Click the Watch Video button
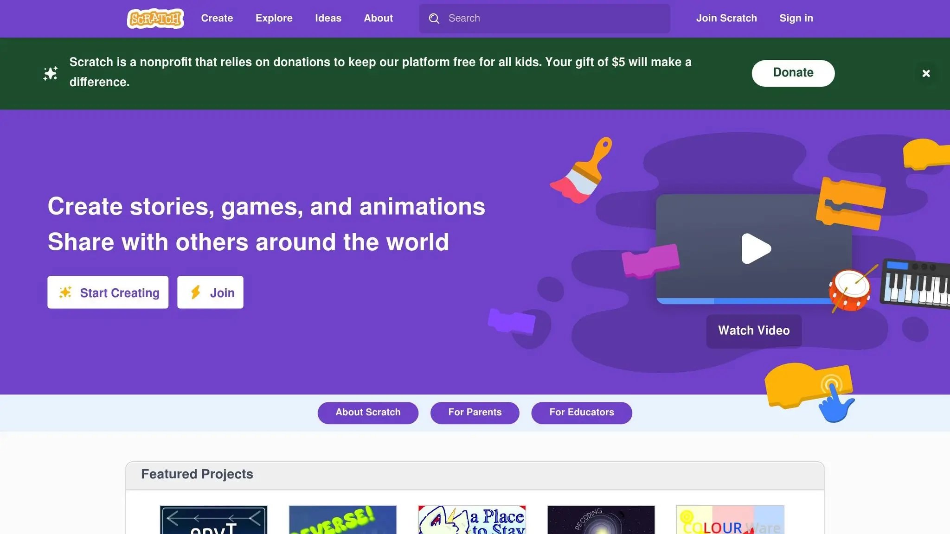950x534 pixels. (753, 330)
